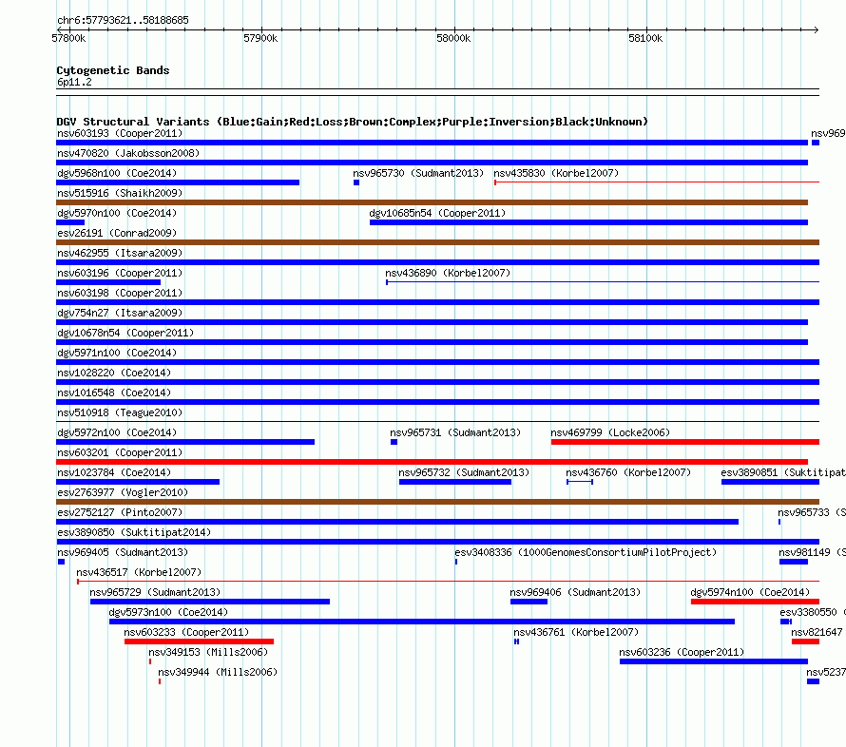The image size is (846, 747).
Task: Open the dgv5971n100 (Coe2014) label
Action: pyautogui.click(x=117, y=353)
